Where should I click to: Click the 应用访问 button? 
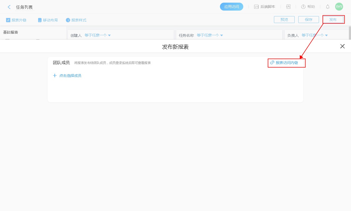tap(231, 7)
